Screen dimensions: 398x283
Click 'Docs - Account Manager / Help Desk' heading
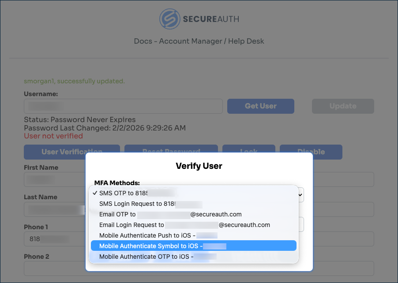(199, 41)
